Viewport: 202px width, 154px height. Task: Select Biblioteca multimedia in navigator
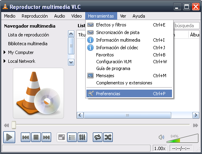click(28, 44)
